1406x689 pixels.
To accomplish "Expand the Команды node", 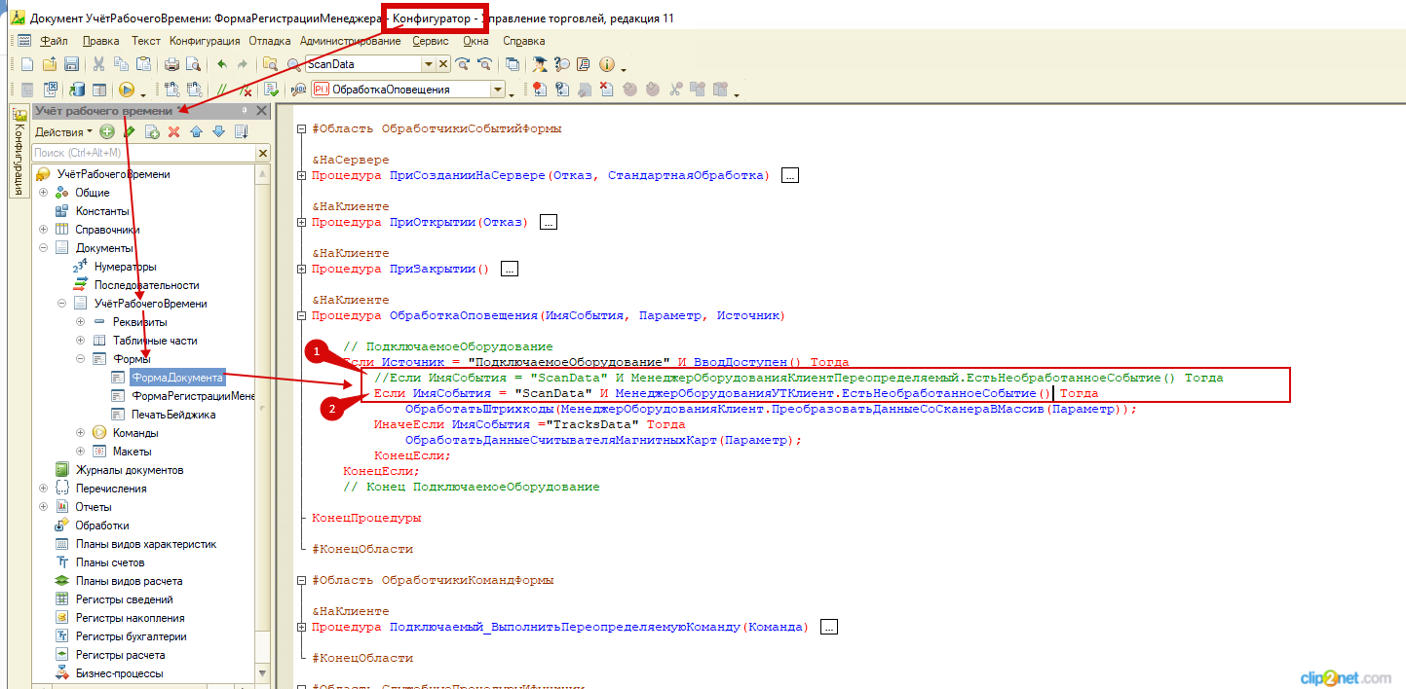I will pyautogui.click(x=80, y=433).
